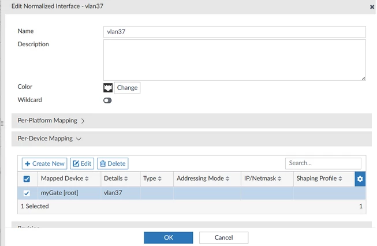Open the table column settings gear
Viewport: 377px width, 246px height.
(360, 179)
